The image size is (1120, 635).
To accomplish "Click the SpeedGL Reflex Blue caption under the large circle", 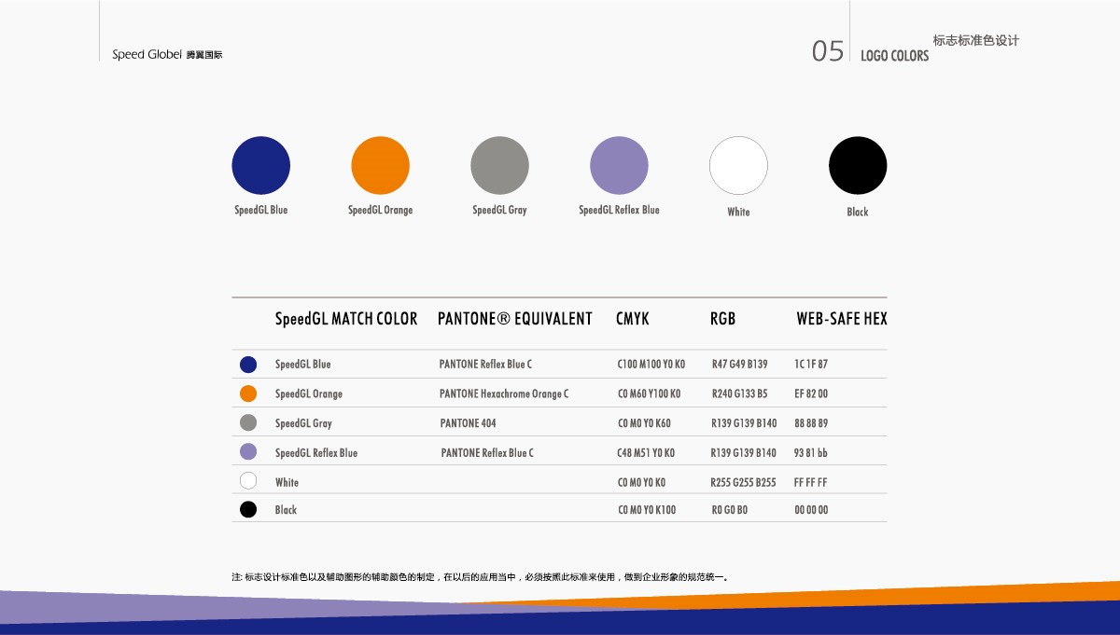I will coord(620,211).
